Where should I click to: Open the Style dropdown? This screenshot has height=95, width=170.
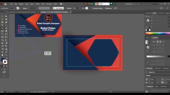point(89,8)
